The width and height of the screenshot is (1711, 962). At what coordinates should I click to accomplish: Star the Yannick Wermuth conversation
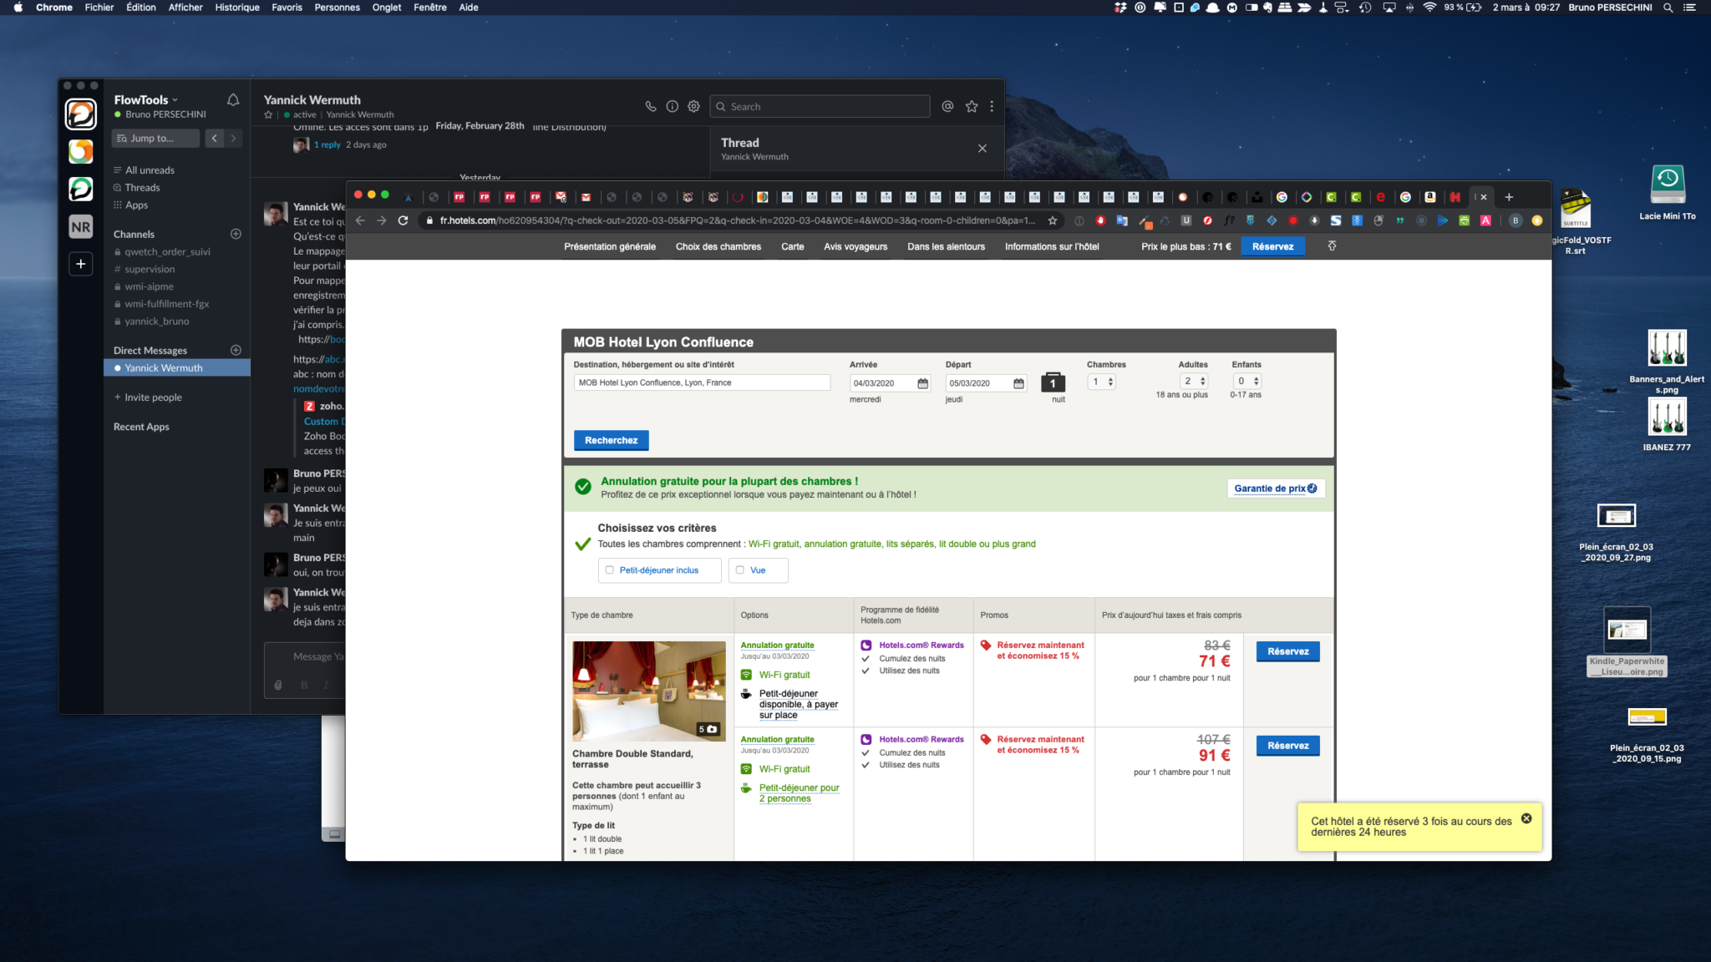point(268,115)
